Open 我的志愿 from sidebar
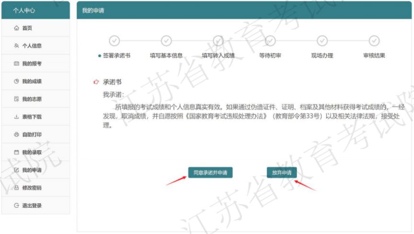 [x=35, y=99]
